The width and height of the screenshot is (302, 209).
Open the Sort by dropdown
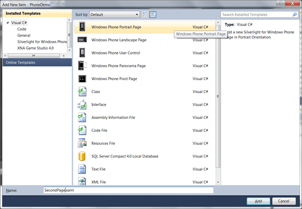tap(114, 15)
